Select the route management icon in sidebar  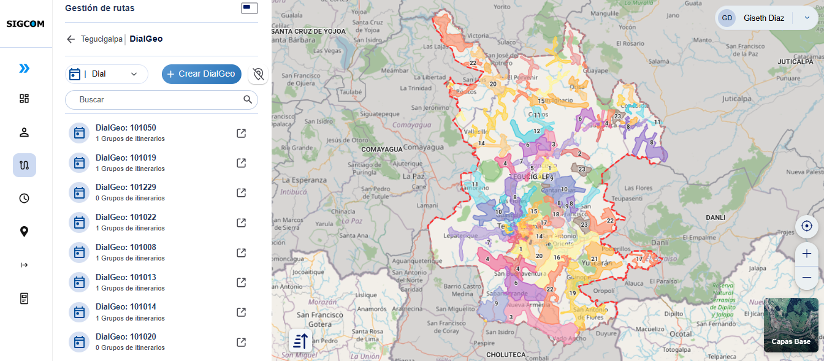[x=25, y=165]
